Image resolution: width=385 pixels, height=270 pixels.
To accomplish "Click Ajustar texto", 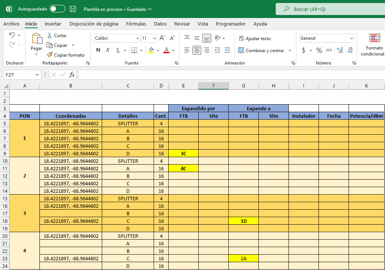I will point(255,39).
